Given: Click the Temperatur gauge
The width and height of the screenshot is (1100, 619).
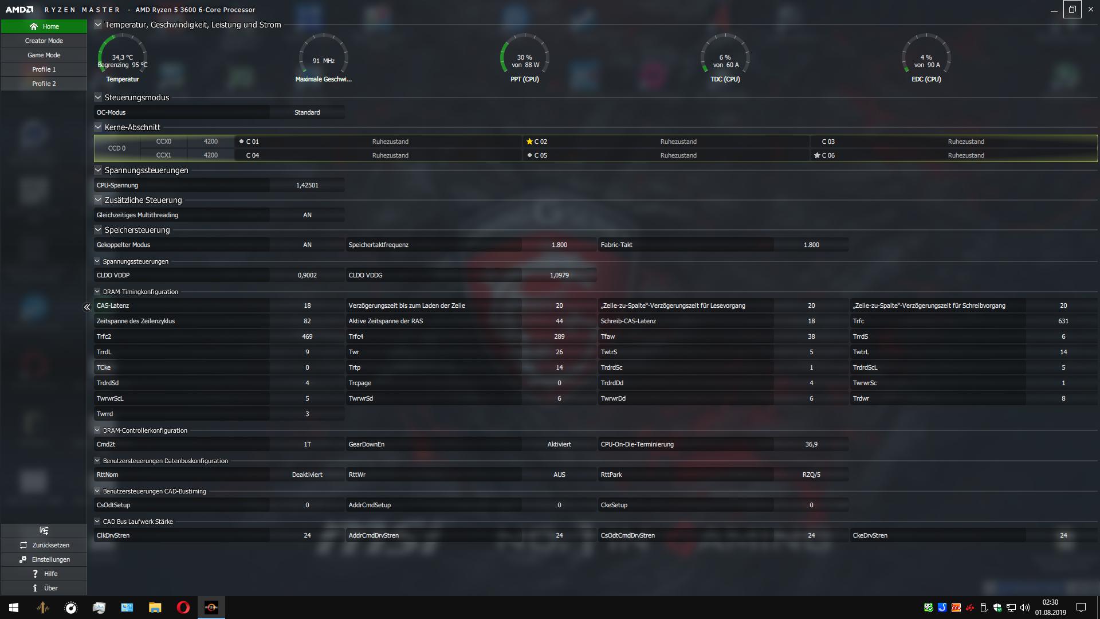Looking at the screenshot, I should [x=123, y=58].
